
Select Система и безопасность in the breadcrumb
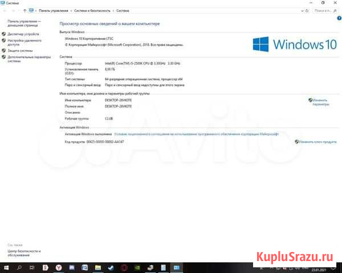(92, 10)
